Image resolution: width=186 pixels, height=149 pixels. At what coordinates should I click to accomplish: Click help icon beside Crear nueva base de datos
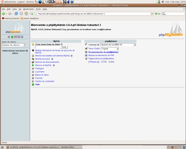coord(62,44)
